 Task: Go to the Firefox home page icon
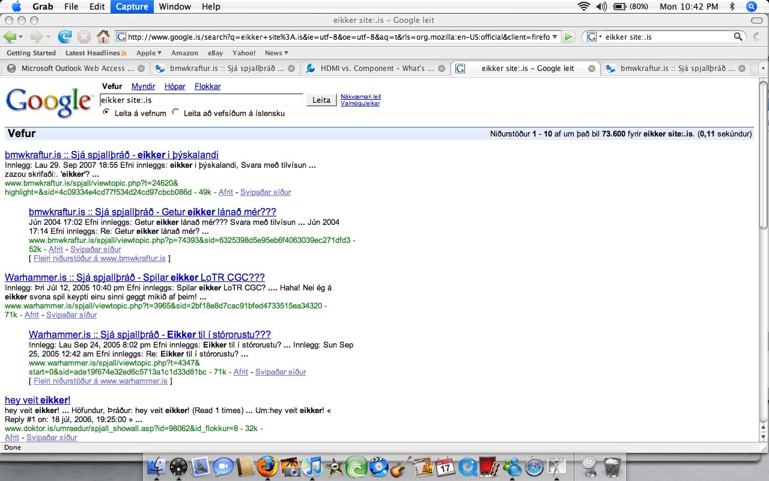click(103, 37)
